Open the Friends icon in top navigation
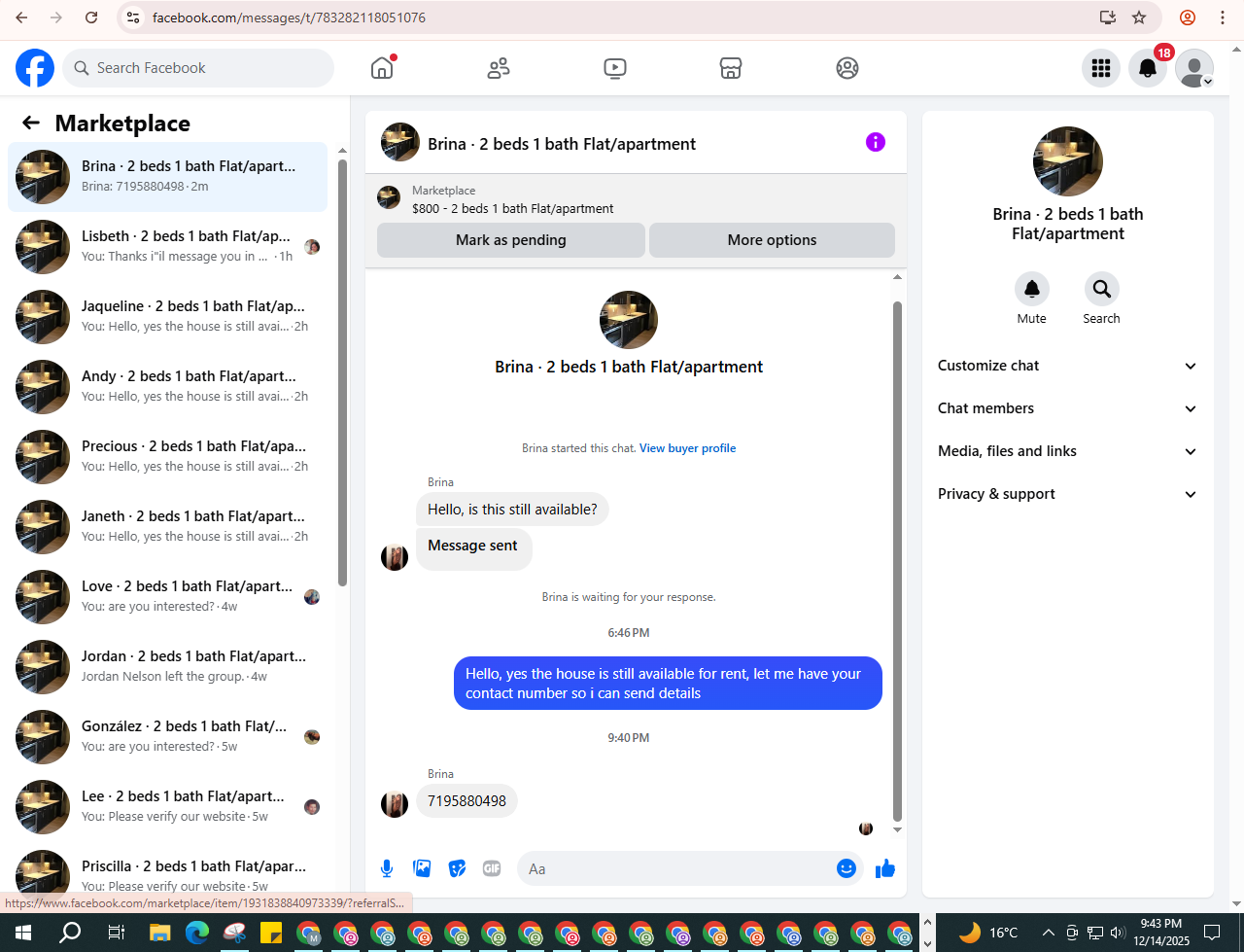The height and width of the screenshot is (952, 1244). [x=499, y=68]
